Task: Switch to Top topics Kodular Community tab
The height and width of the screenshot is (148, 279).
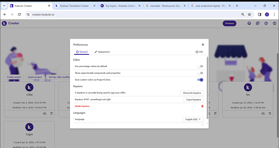Action: (x=120, y=6)
